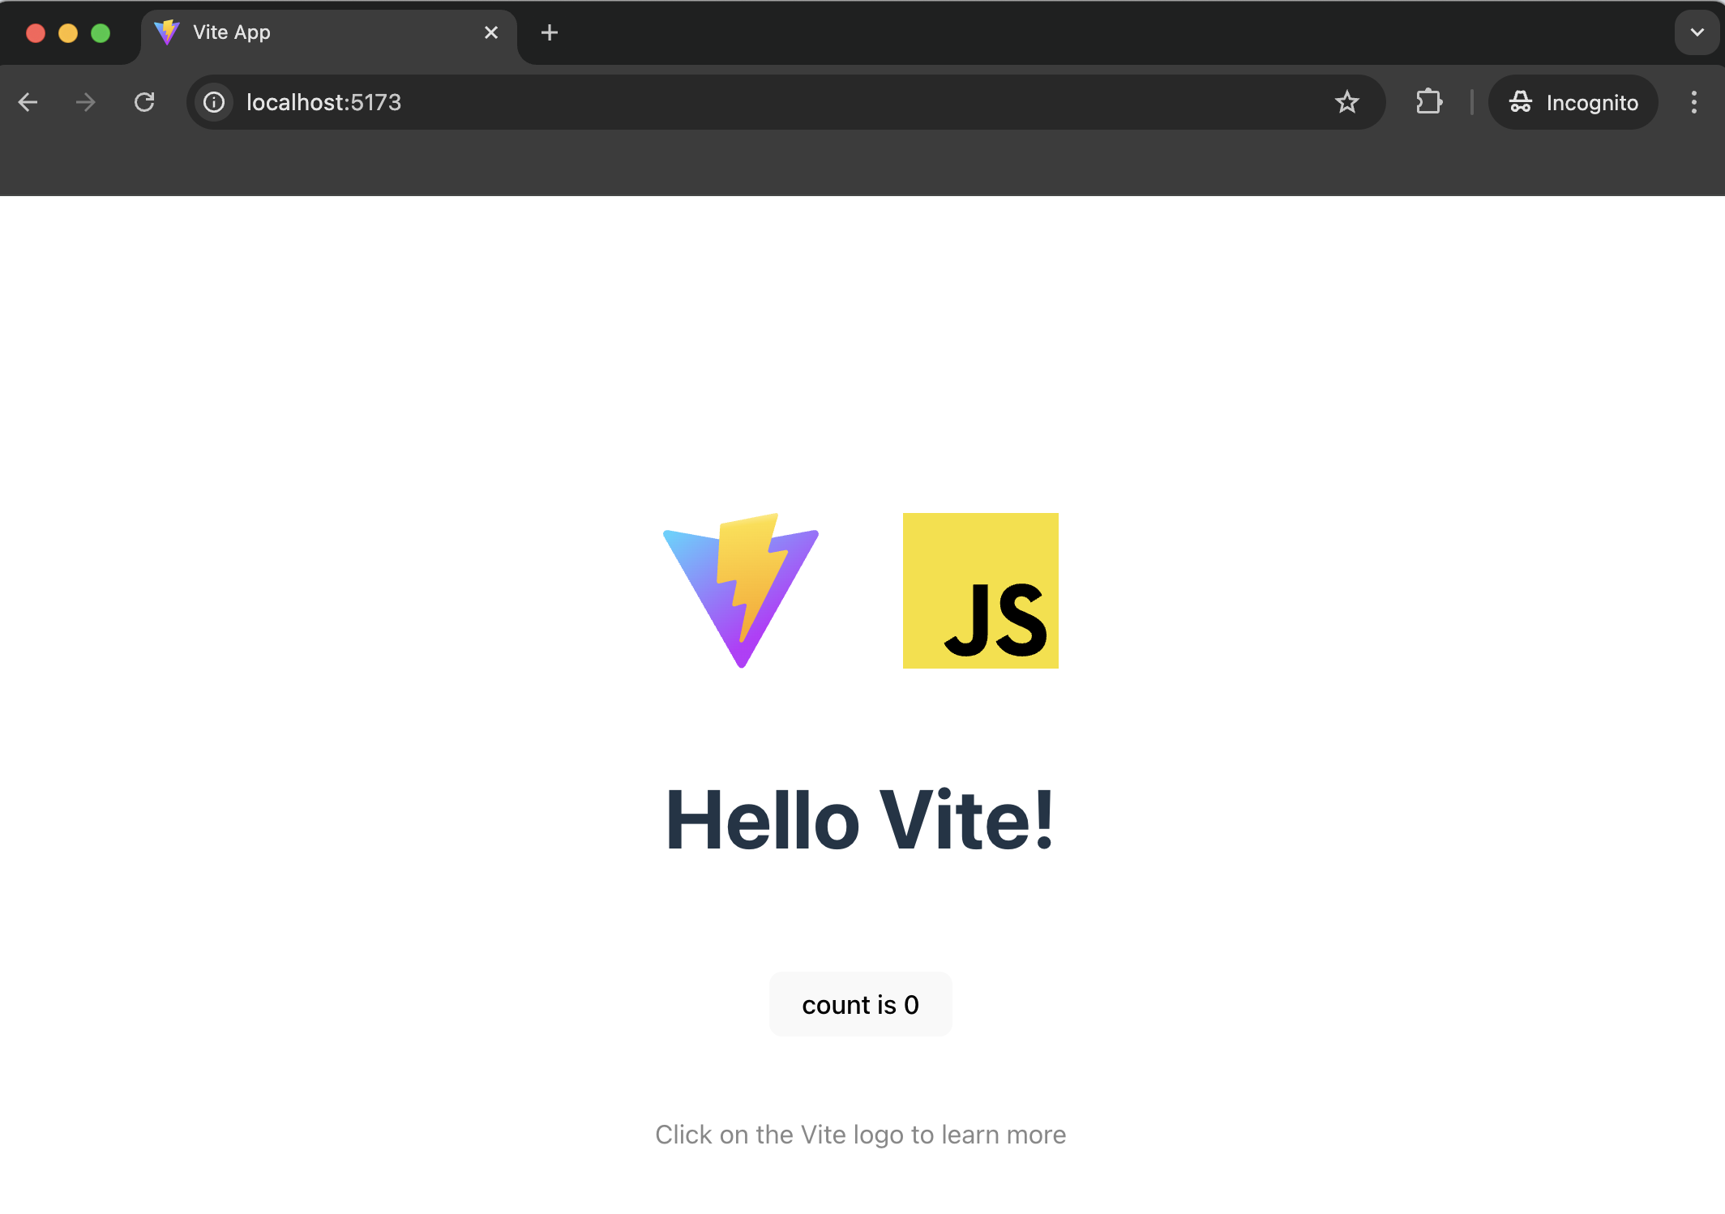Open the Extensions puzzle icon
The image size is (1725, 1214).
pos(1429,102)
